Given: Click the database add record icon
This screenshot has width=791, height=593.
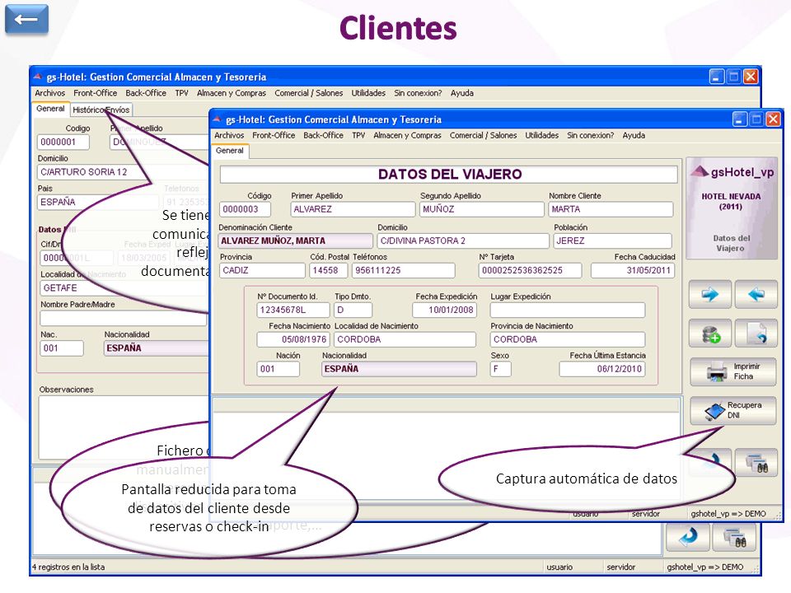Looking at the screenshot, I should pos(709,334).
